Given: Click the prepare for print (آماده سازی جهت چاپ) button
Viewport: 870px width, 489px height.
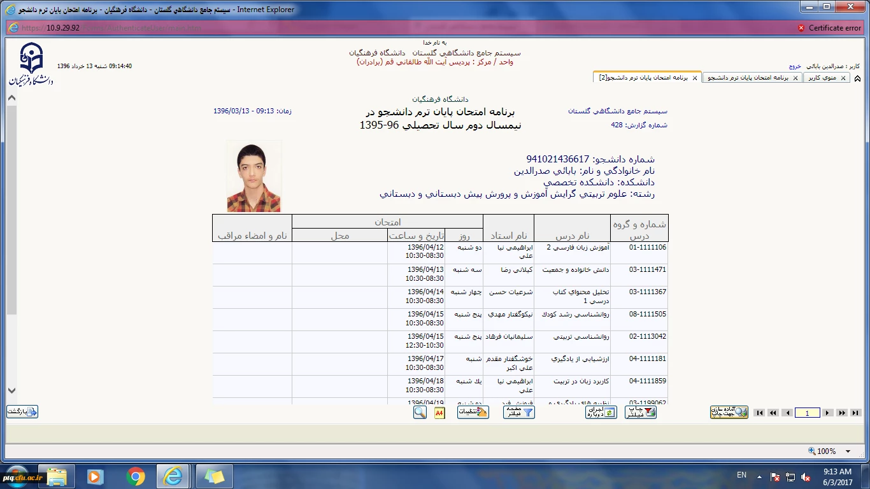Looking at the screenshot, I should [x=729, y=413].
